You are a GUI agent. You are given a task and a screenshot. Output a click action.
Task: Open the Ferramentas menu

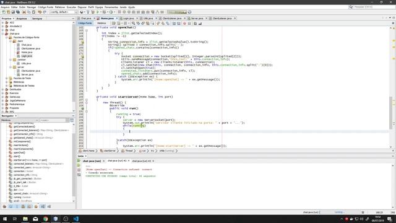pyautogui.click(x=111, y=7)
